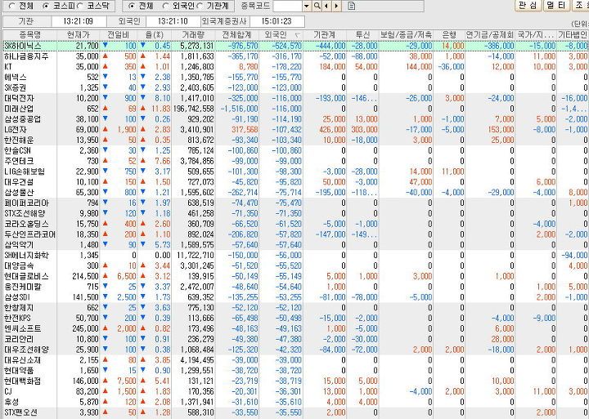This screenshot has height=419, width=589.
Task: Select the 미래산업 row
Action: (295, 109)
